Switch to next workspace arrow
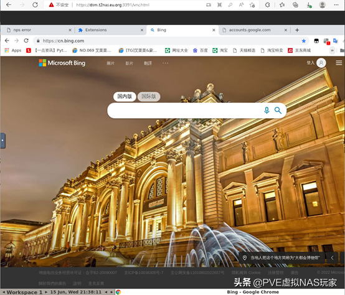345x295 pixels. 46,292
